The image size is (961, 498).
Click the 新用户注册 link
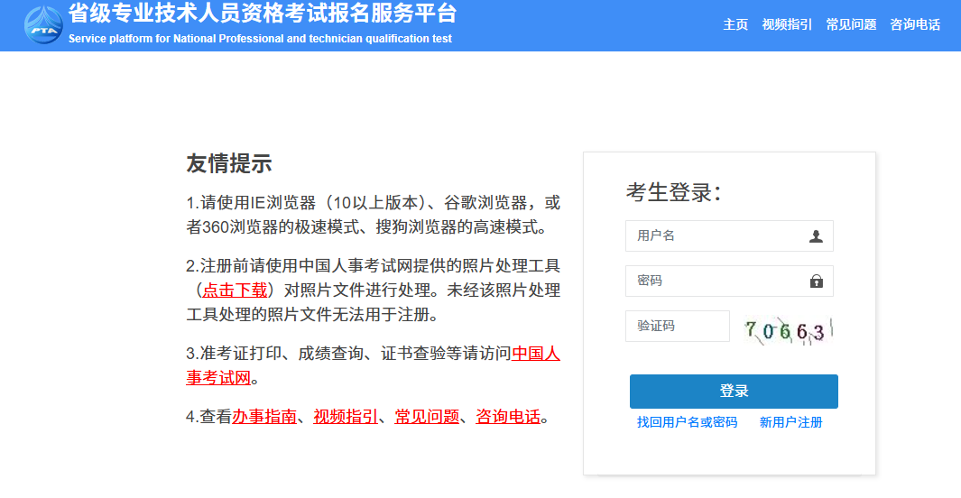(x=790, y=422)
